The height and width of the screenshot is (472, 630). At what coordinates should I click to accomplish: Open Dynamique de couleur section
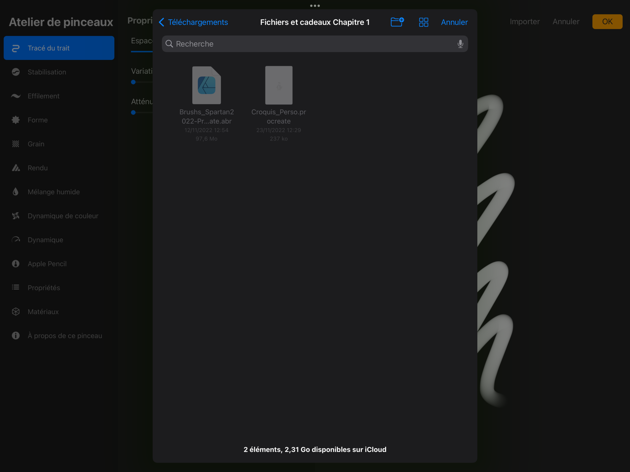click(63, 216)
